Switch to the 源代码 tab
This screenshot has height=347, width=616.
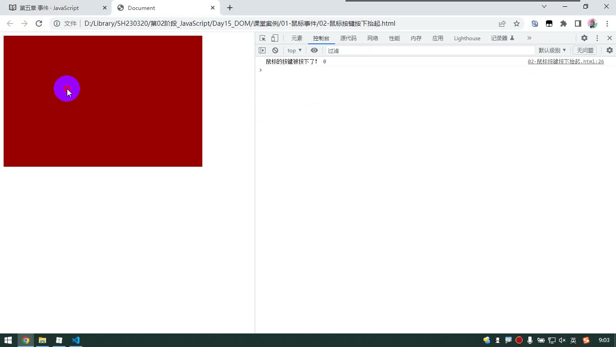348,38
